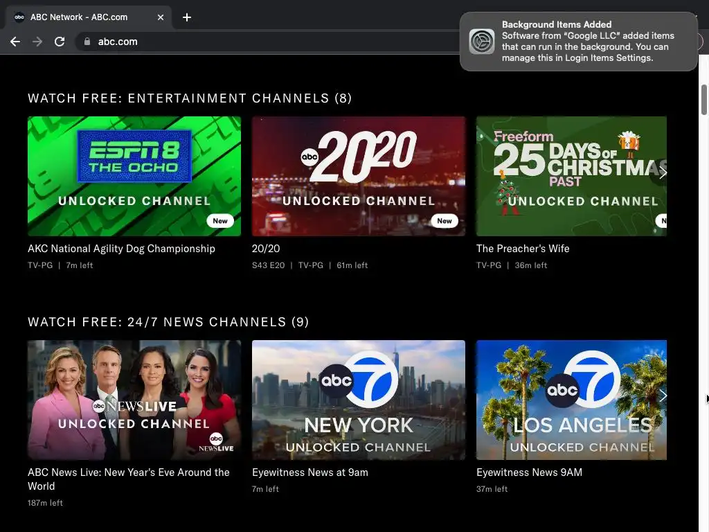View site info via the lock icon
709x532 pixels.
[87, 42]
